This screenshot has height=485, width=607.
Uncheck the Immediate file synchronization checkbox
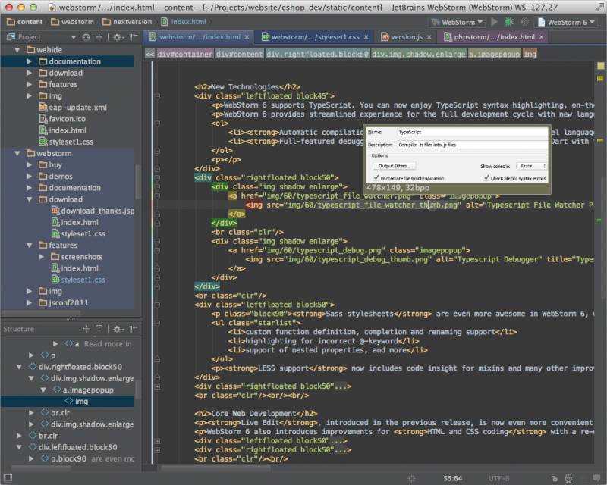coord(376,177)
